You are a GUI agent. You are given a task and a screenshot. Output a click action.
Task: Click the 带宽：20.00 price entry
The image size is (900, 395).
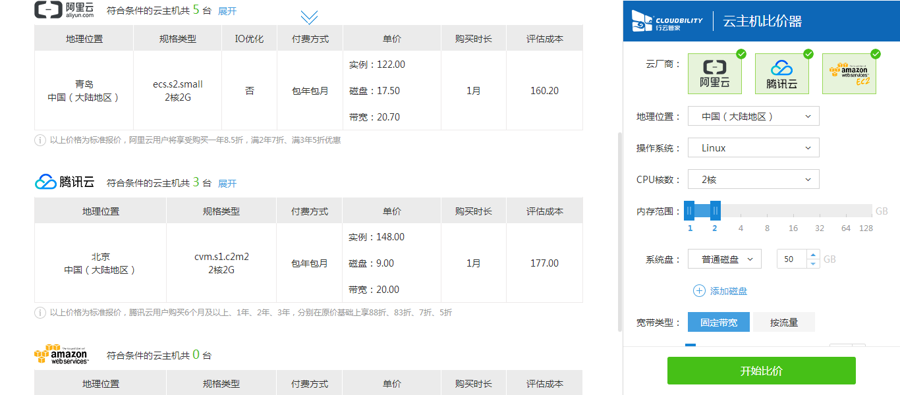[x=374, y=290]
